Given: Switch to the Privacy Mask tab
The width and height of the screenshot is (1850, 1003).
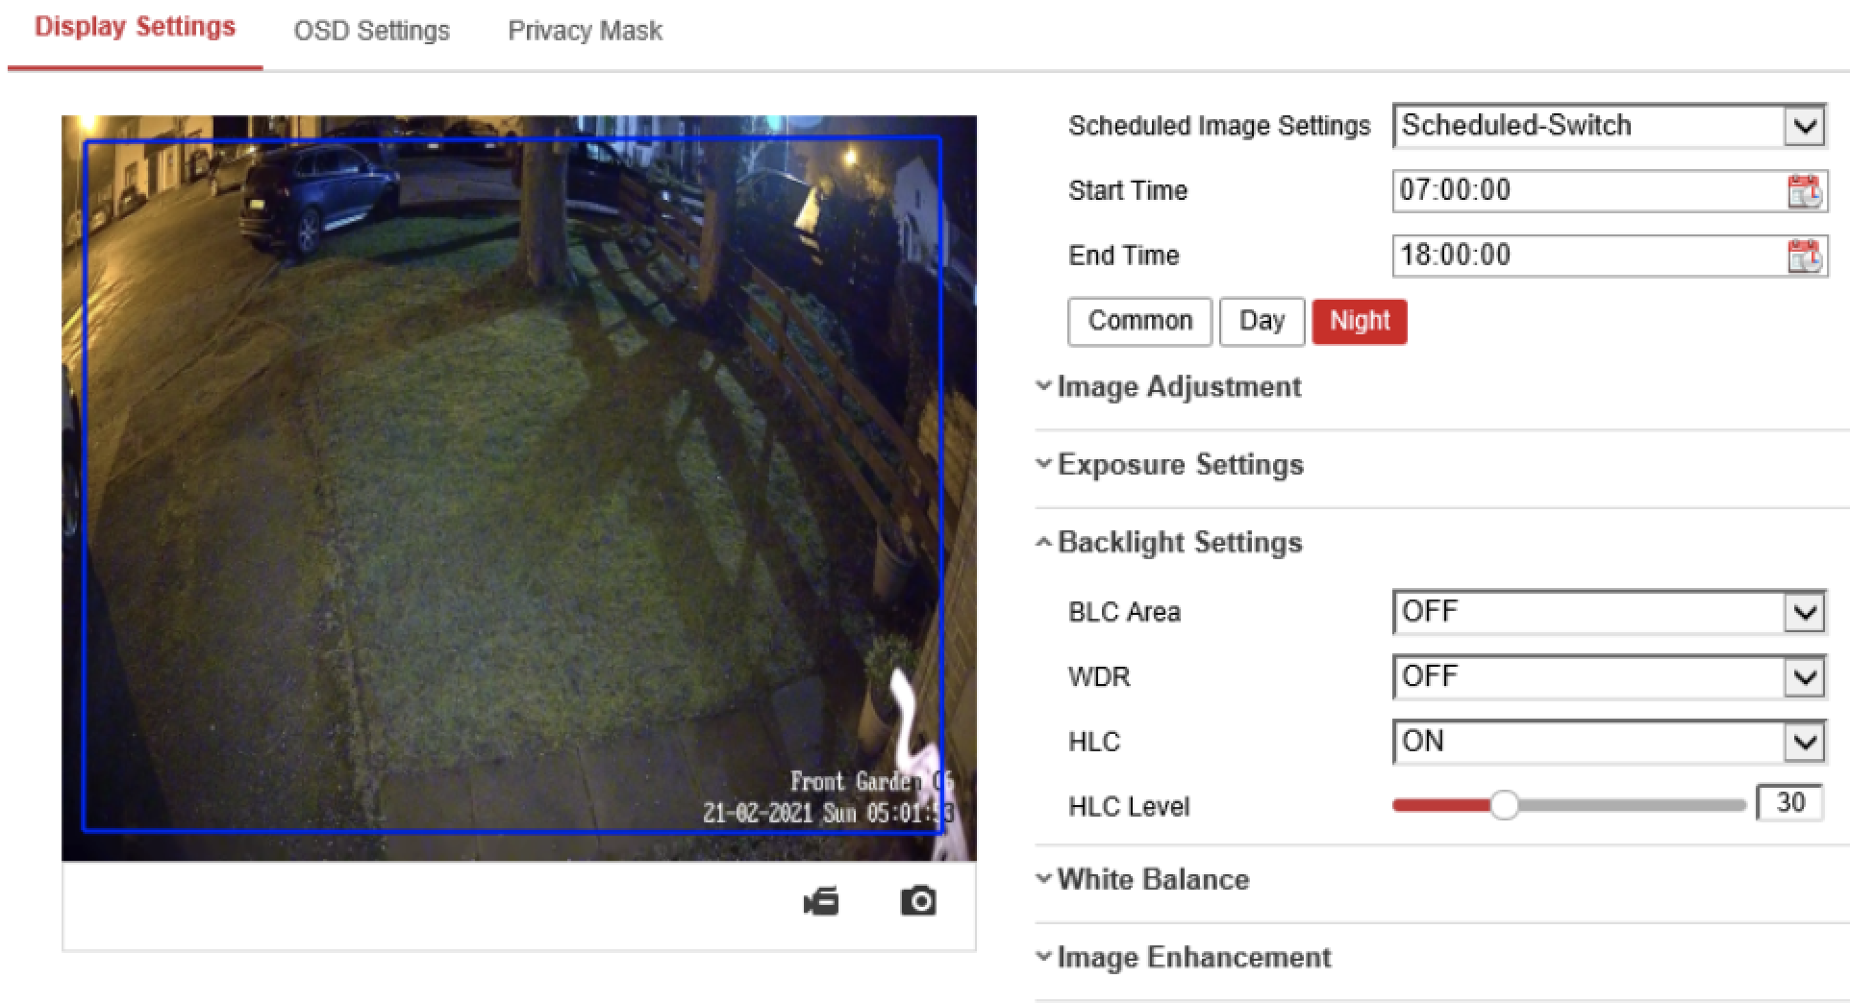Looking at the screenshot, I should tap(585, 31).
